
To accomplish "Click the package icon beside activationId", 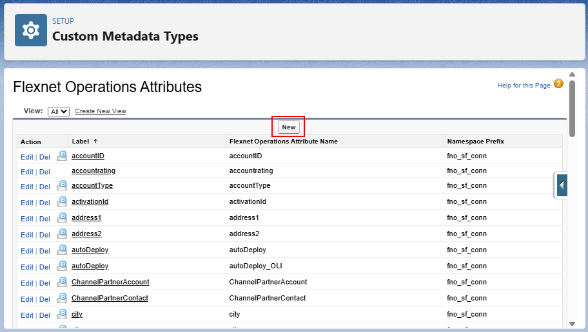I will (x=62, y=201).
